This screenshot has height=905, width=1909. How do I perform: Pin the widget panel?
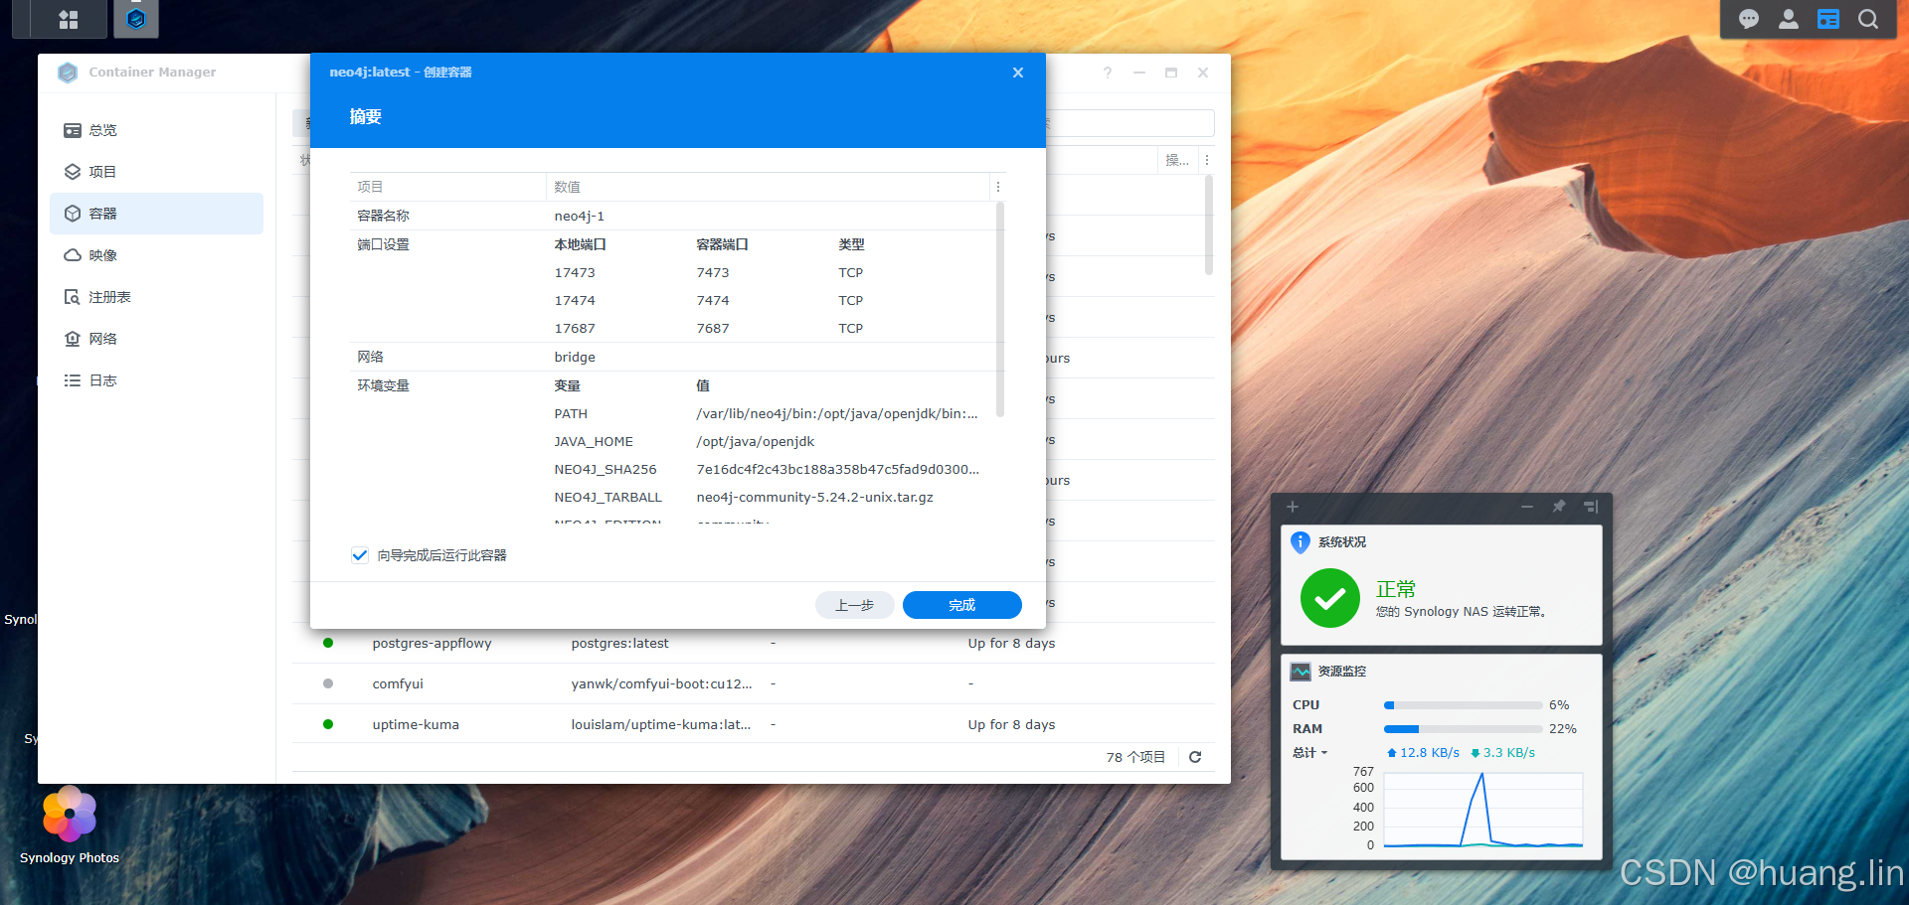click(1558, 507)
